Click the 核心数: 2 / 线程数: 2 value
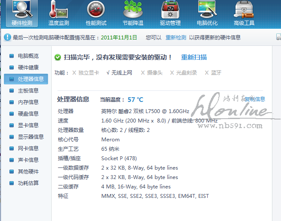 point(125,130)
